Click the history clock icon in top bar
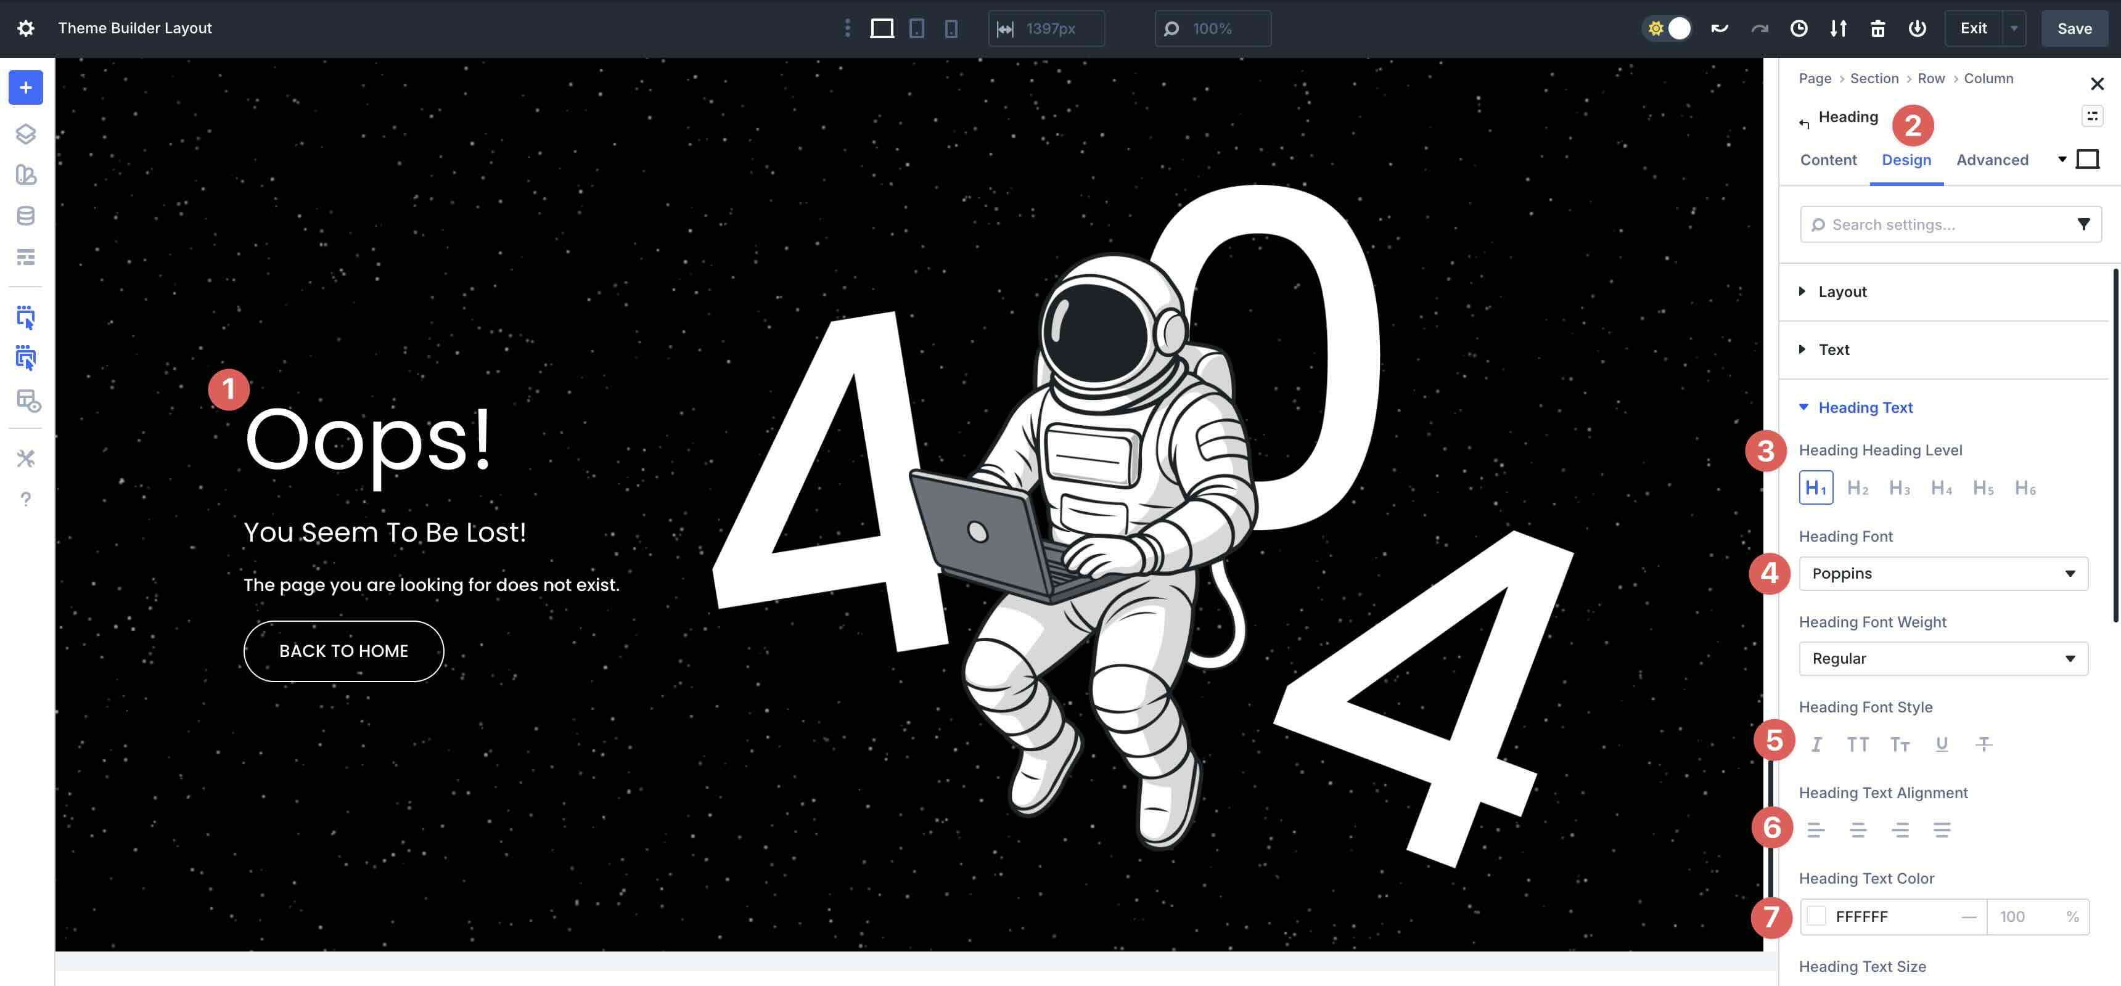This screenshot has height=986, width=2121. [x=1799, y=29]
